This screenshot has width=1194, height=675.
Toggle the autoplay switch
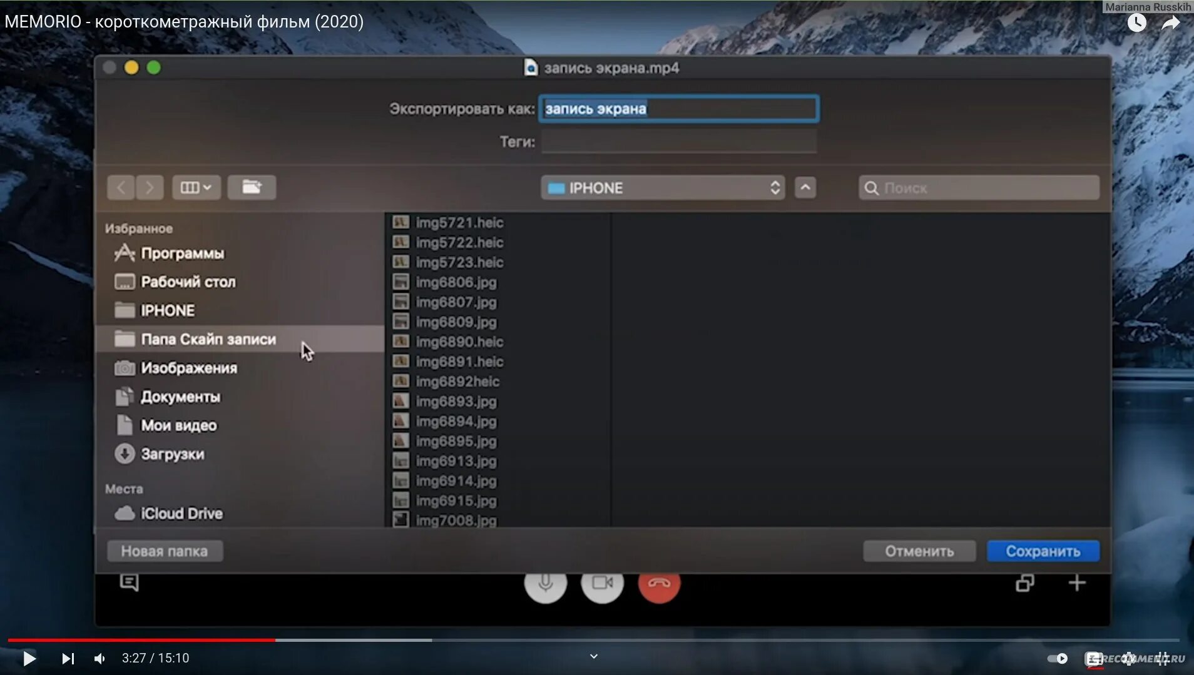point(1058,658)
